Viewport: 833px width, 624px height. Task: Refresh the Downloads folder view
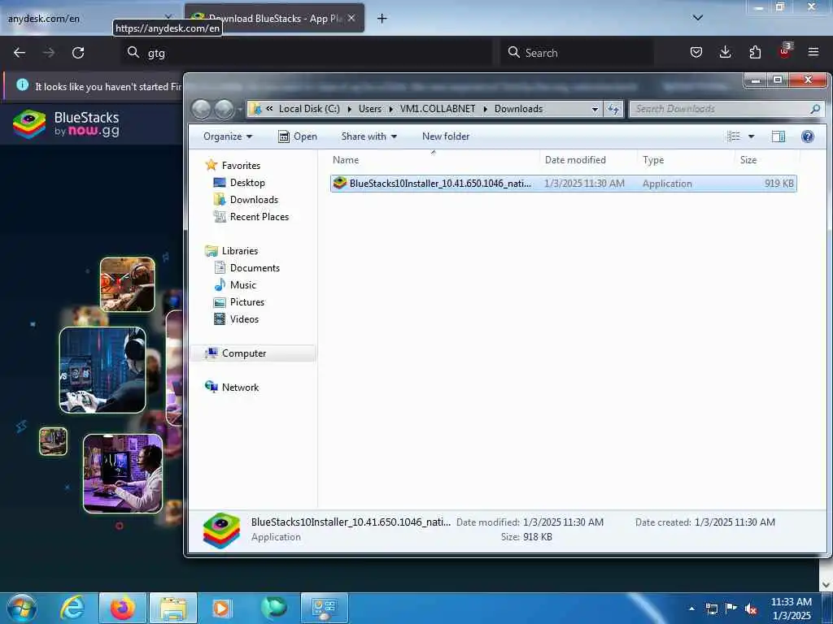pos(613,110)
